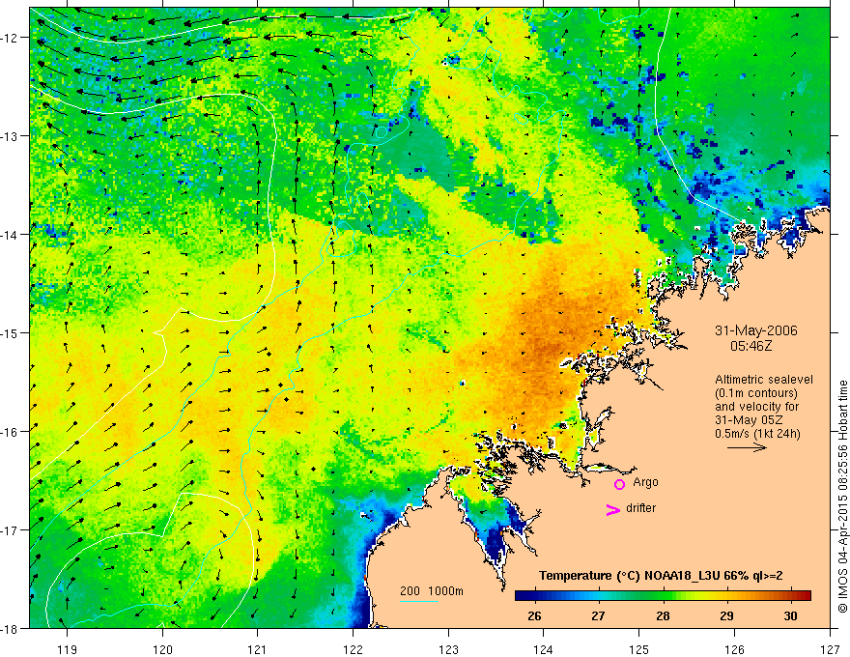
Task: Click the color bar label "30"
Action: click(x=790, y=615)
